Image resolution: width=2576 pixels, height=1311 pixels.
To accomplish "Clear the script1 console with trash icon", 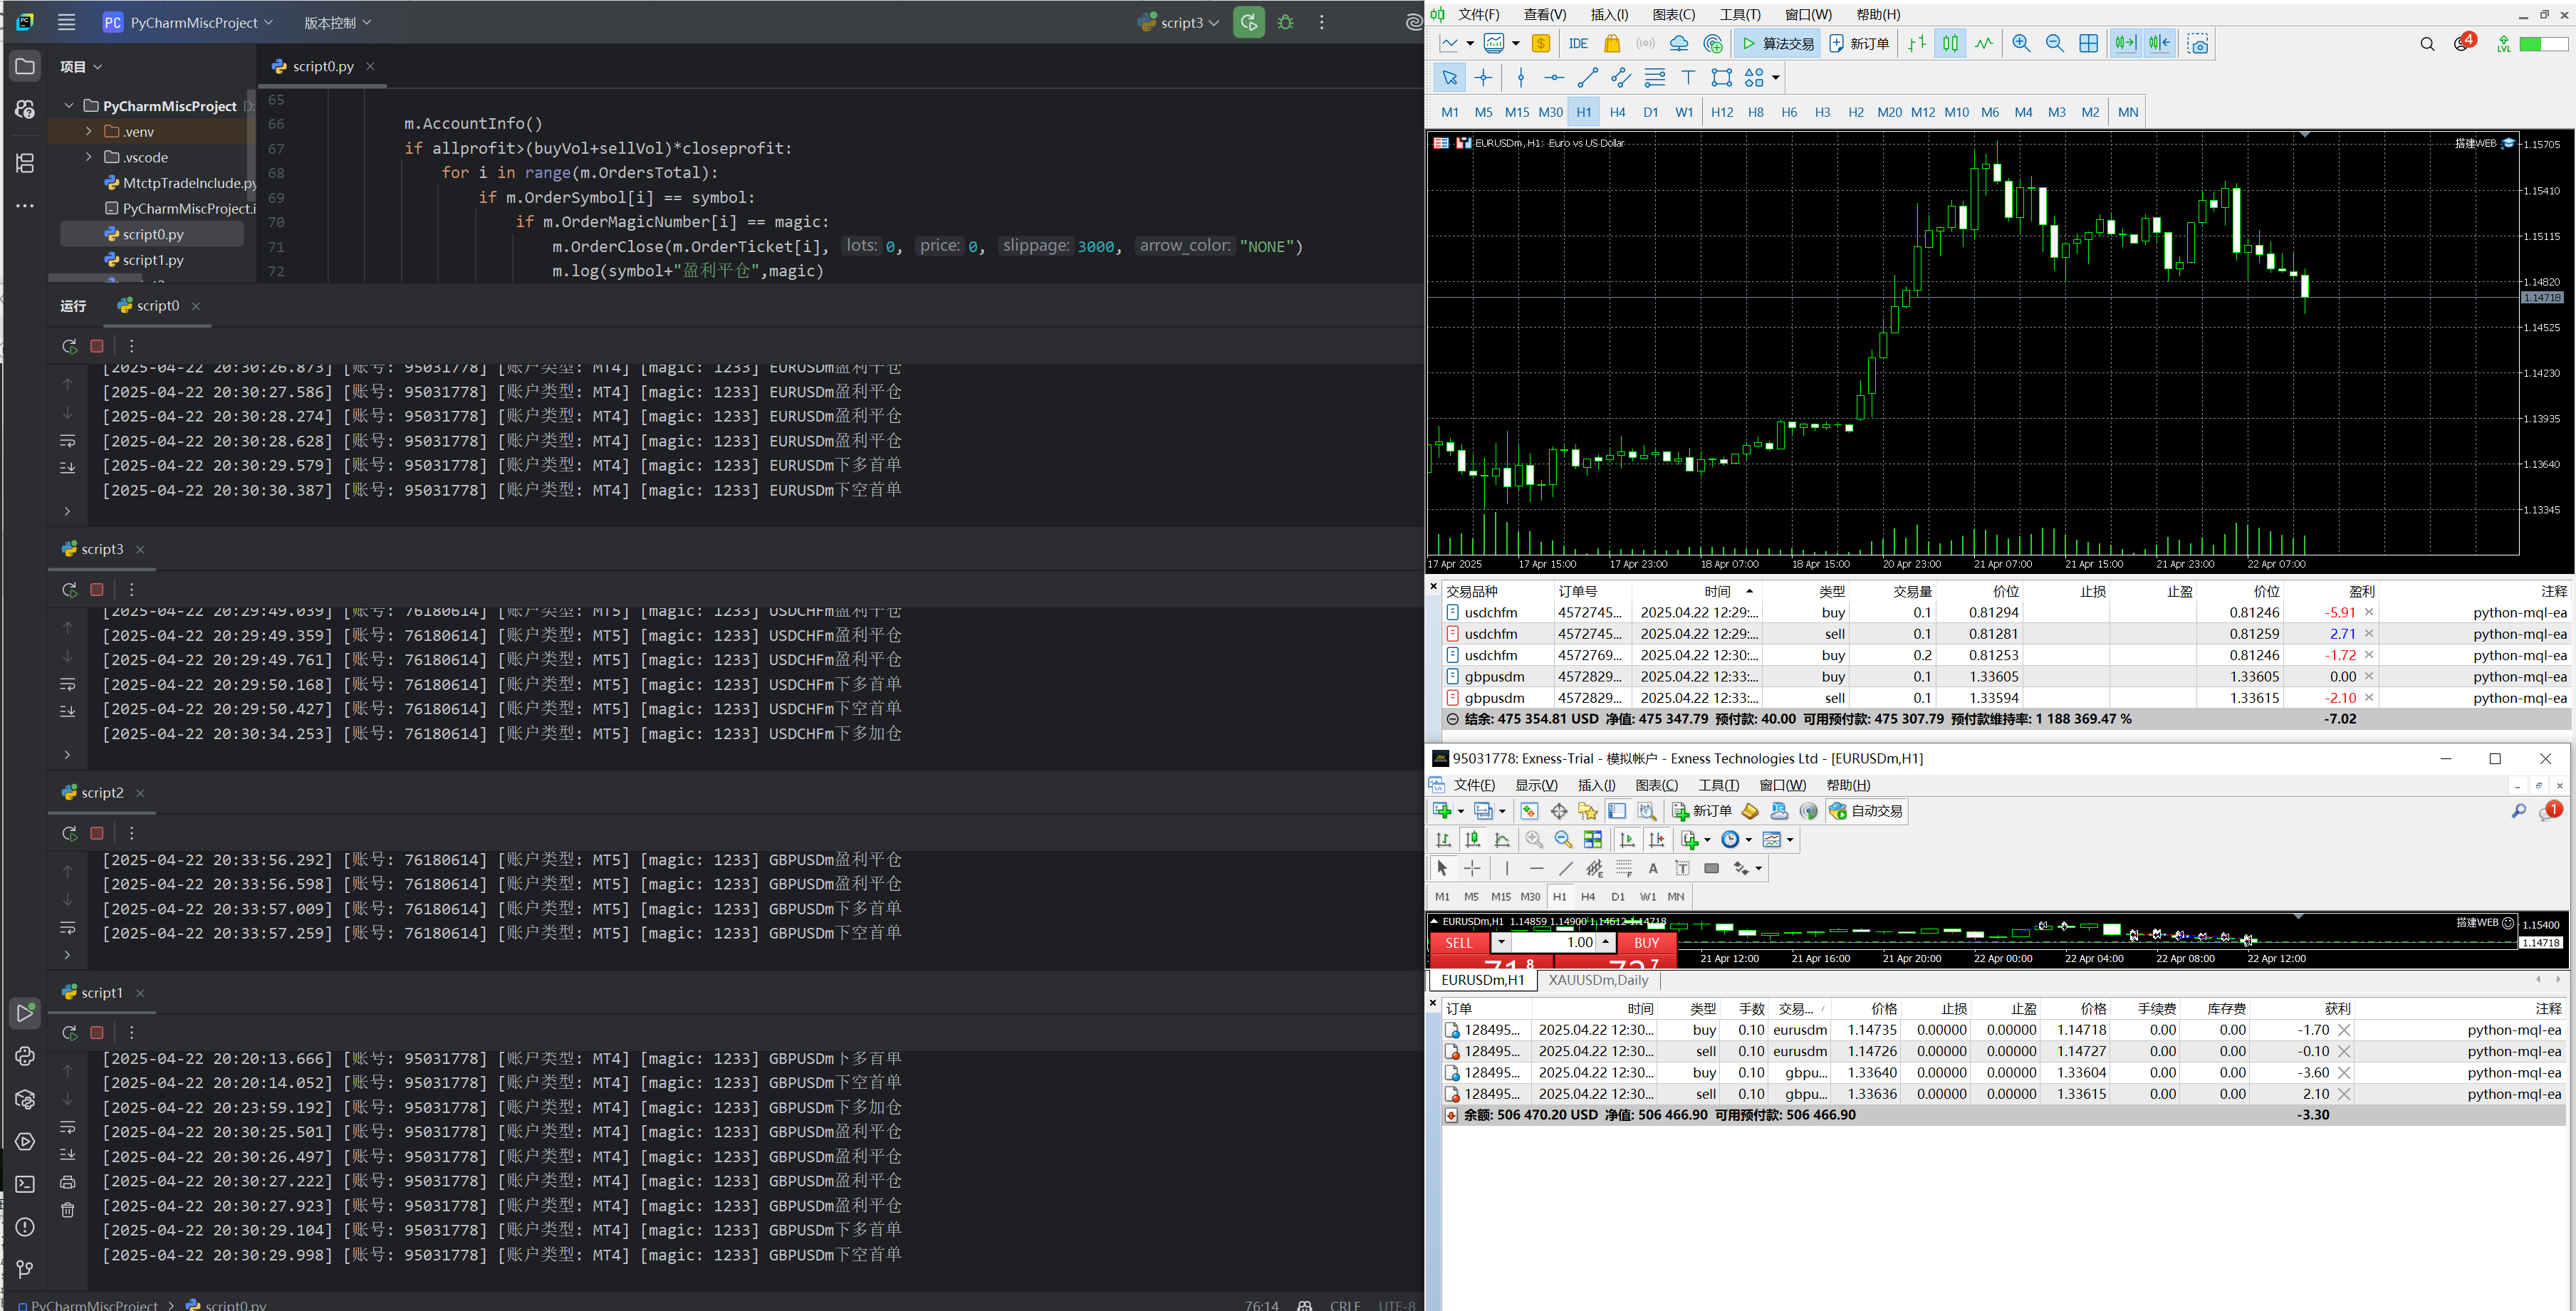I will click(x=67, y=1209).
